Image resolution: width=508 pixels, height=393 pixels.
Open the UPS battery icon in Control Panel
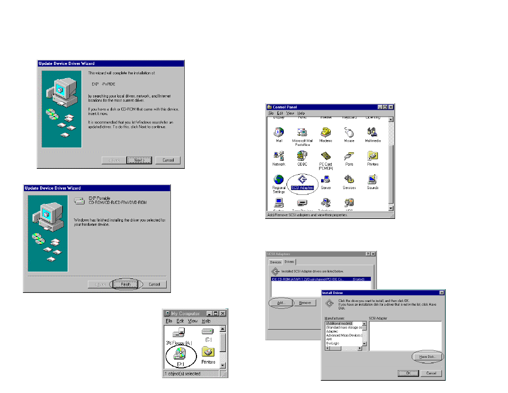349,203
